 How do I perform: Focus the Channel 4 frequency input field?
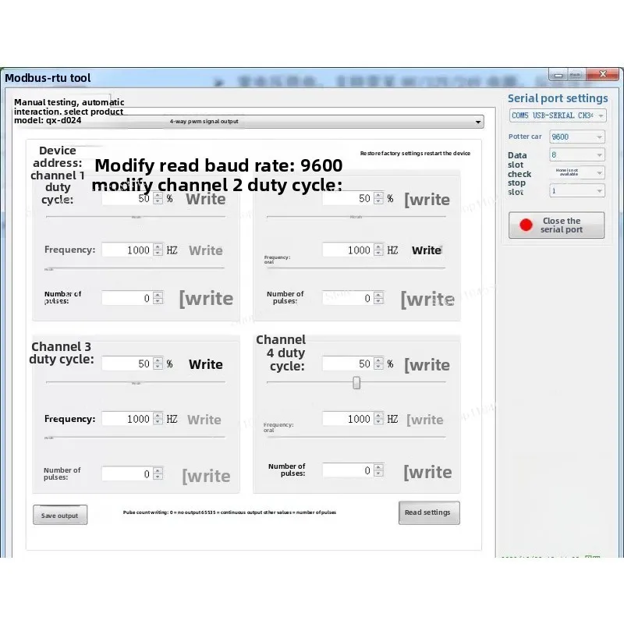(x=349, y=419)
